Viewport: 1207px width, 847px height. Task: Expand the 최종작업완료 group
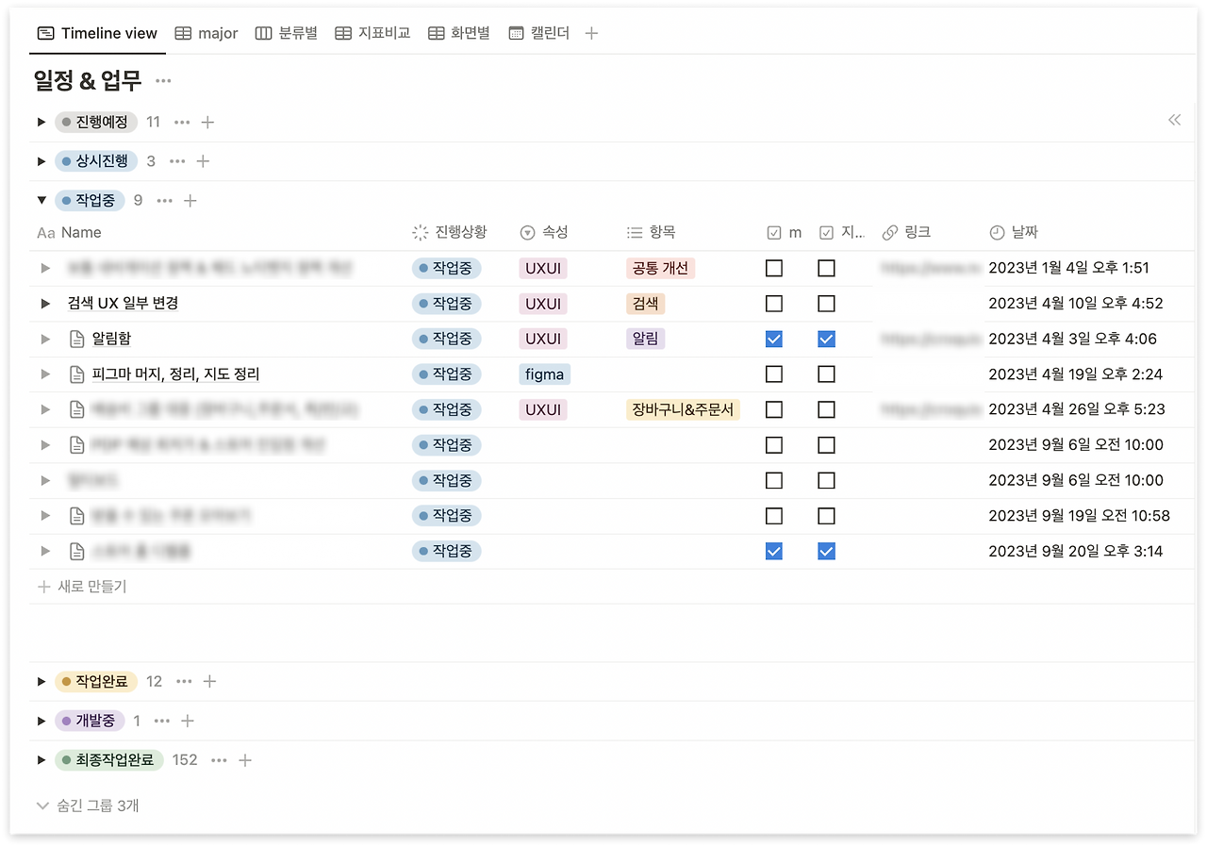point(41,759)
